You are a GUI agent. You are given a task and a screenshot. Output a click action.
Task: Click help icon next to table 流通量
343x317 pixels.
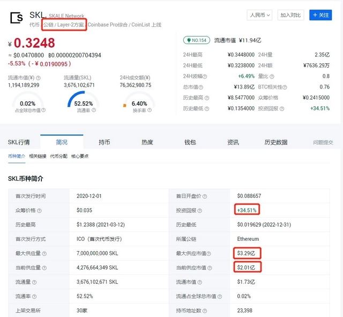(34, 282)
